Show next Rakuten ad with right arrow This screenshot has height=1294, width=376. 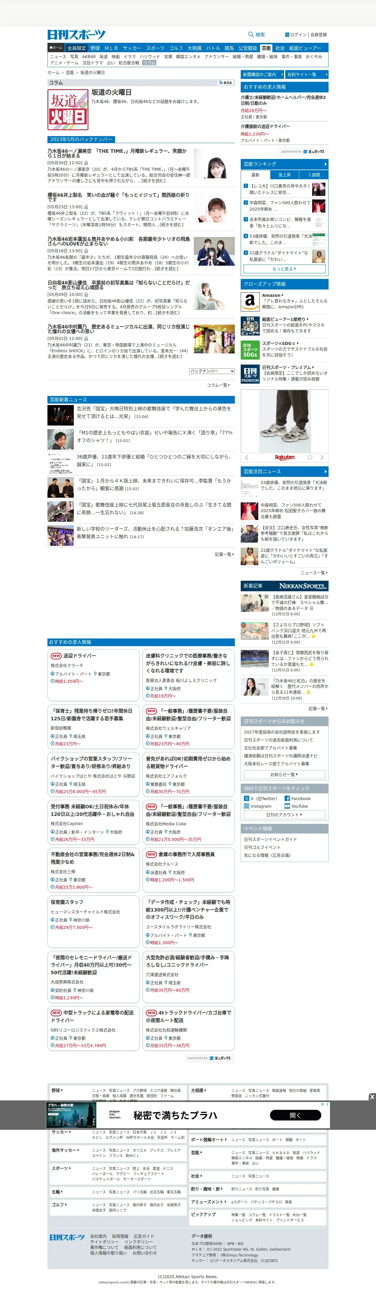click(x=322, y=458)
